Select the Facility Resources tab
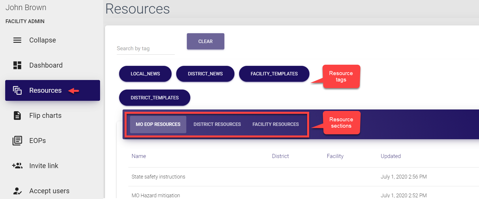Viewport: 479px width, 199px height. (x=275, y=124)
